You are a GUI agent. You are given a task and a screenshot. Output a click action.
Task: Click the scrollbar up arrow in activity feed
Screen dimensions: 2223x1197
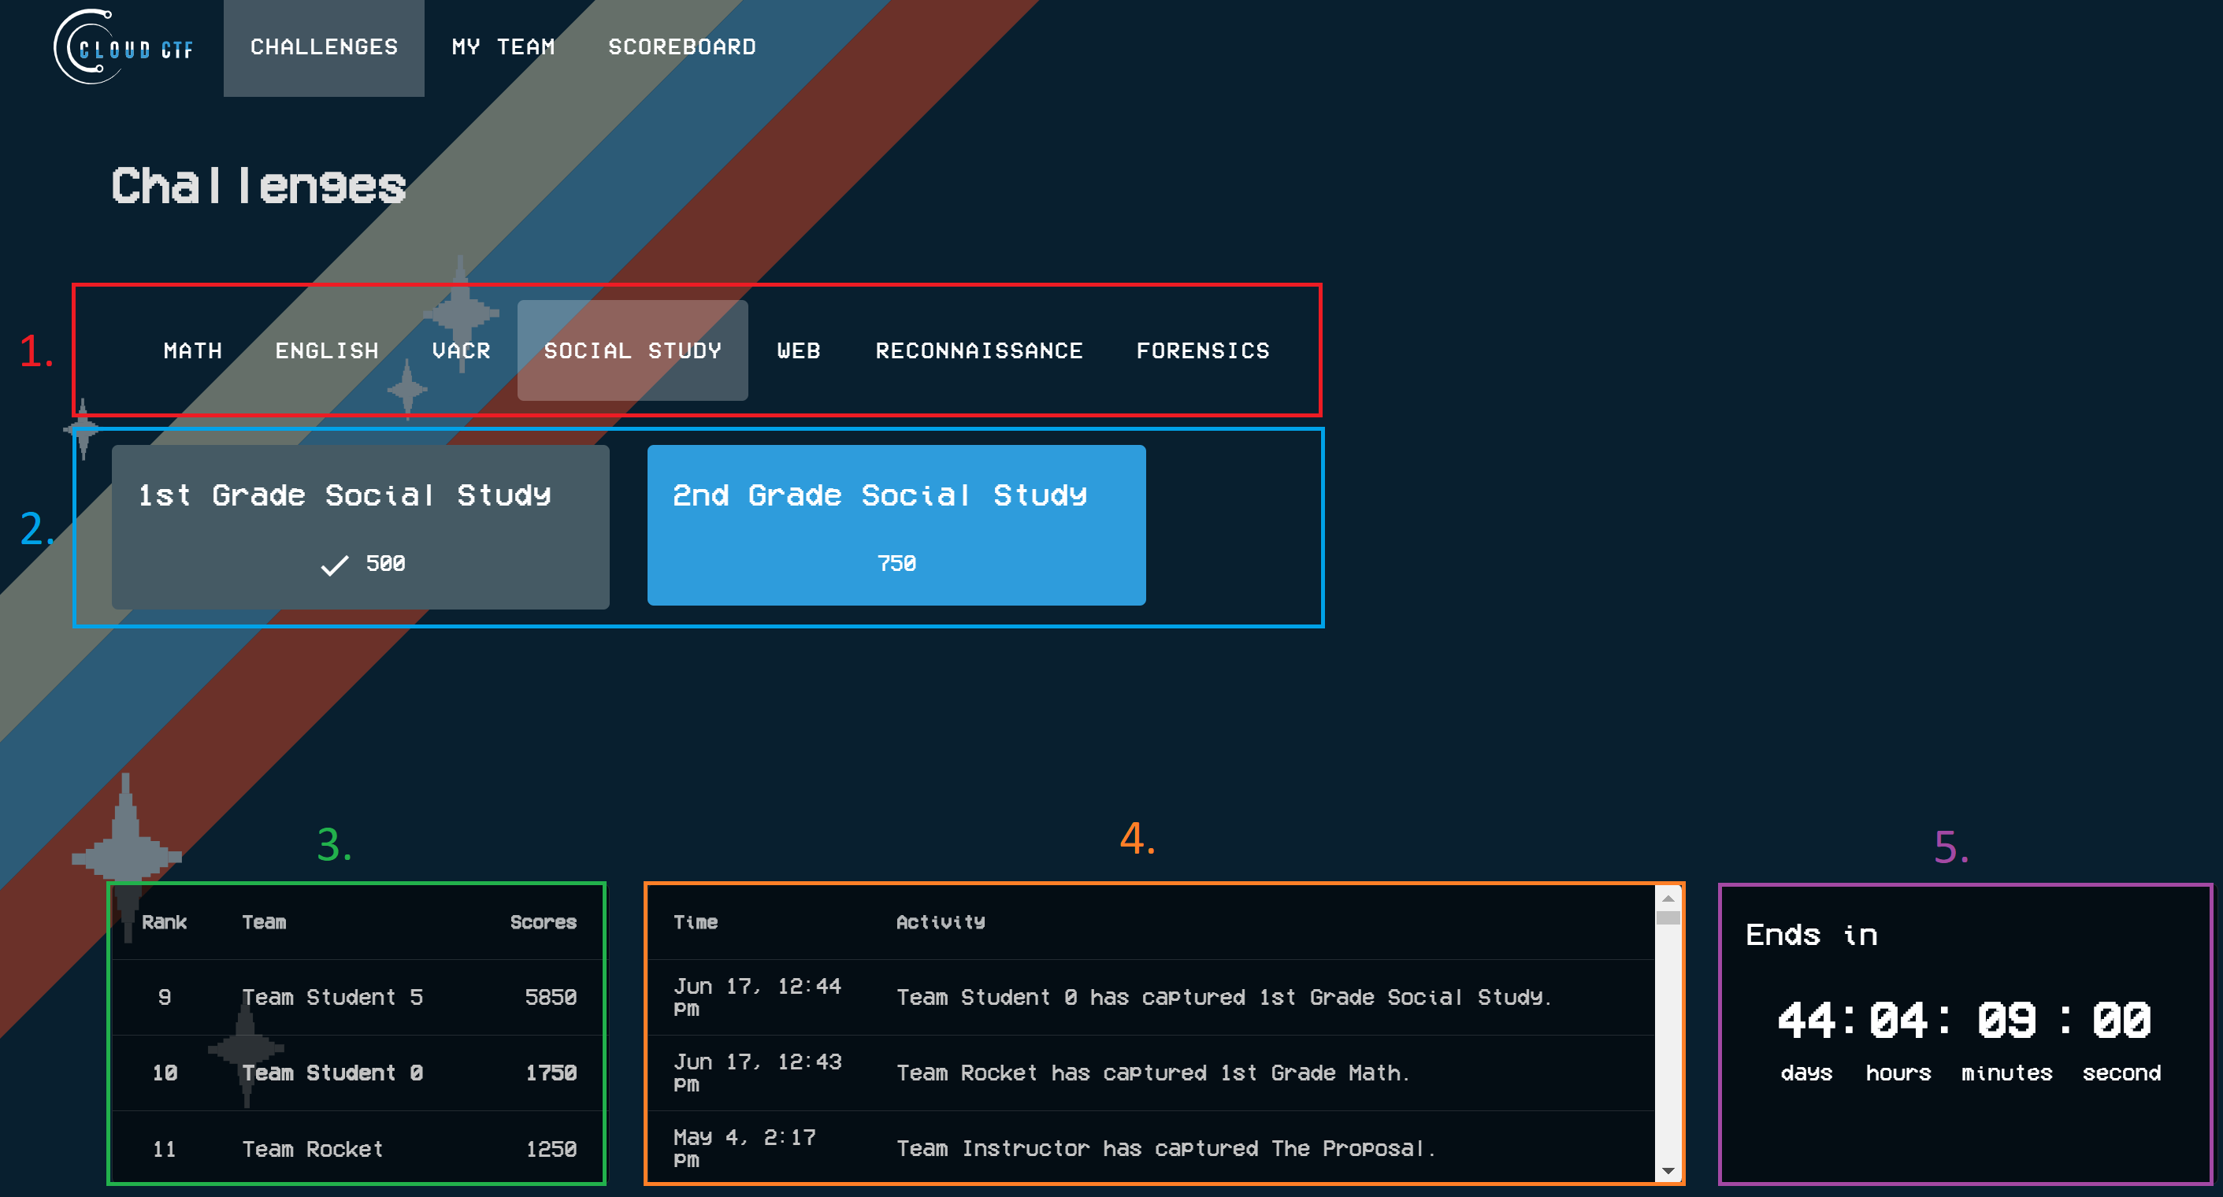coord(1667,899)
